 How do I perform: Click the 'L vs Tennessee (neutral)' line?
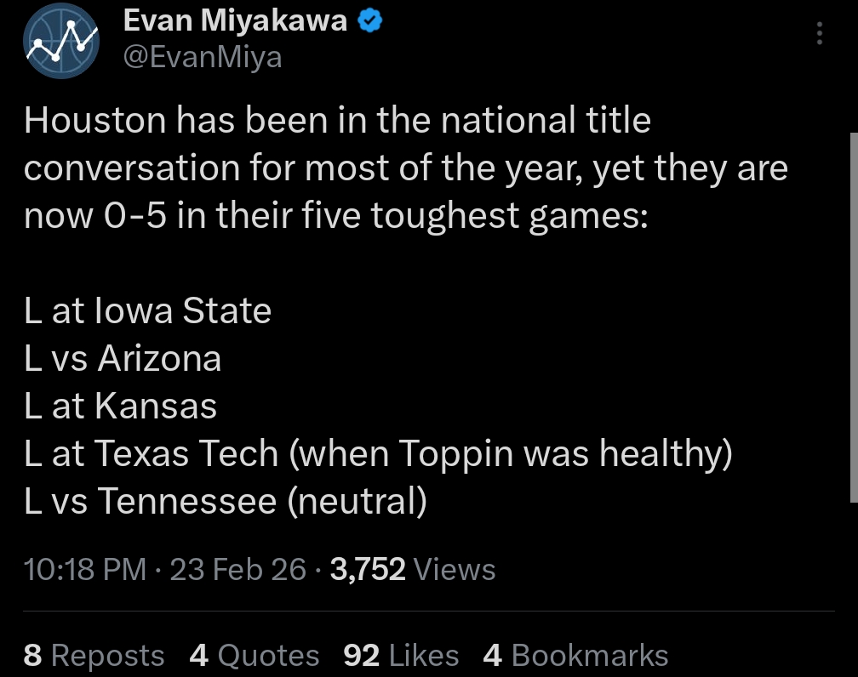(226, 501)
